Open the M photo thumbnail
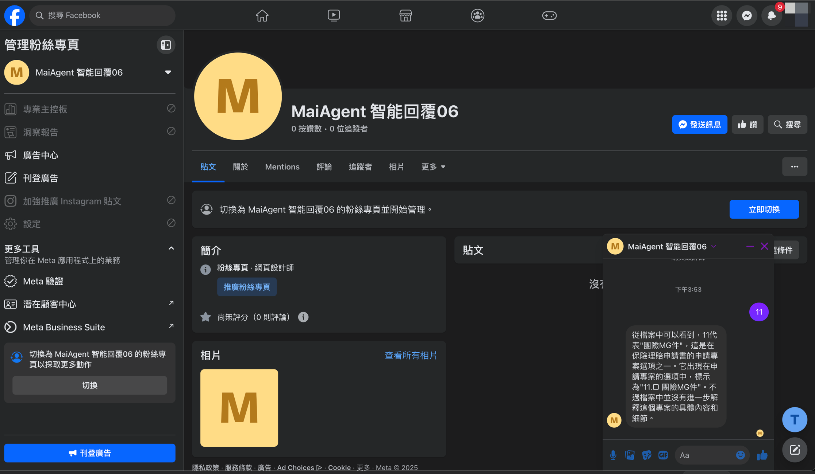 [x=239, y=408]
